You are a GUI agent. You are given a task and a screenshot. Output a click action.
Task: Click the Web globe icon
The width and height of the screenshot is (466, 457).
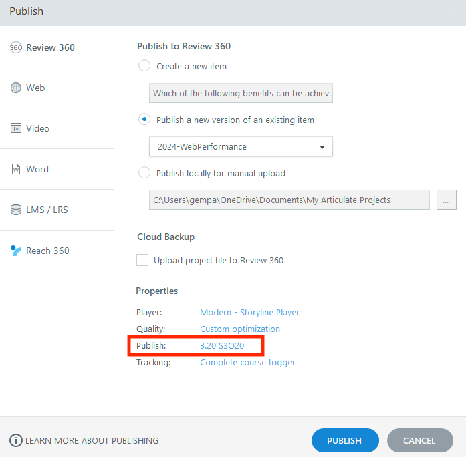[x=16, y=88]
